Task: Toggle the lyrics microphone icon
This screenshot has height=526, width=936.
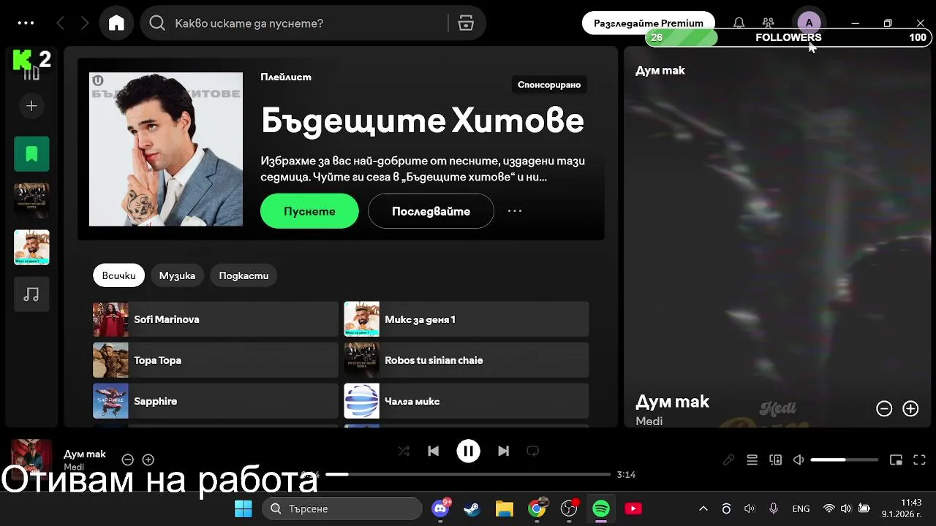Action: [729, 460]
